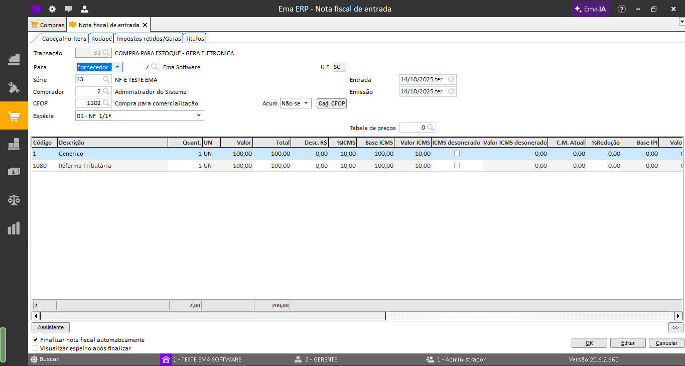Open the chat messages icon in title bar

tap(68, 9)
